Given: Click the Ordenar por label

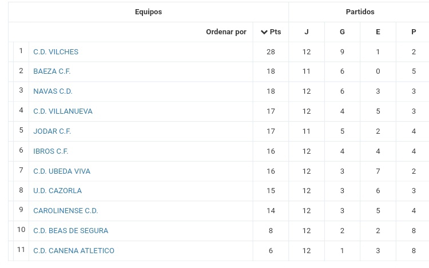Looking at the screenshot, I should tap(227, 32).
